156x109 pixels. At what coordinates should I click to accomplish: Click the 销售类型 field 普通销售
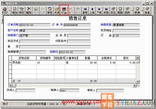126,25
